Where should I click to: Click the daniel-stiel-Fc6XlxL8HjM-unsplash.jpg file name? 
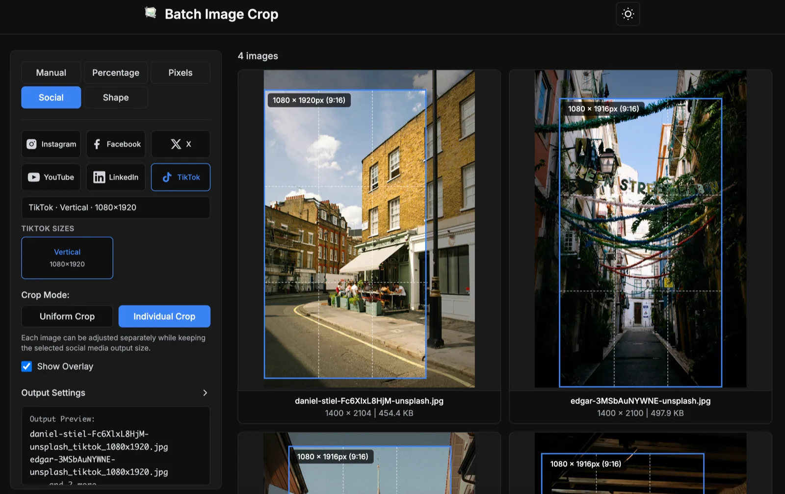pos(369,401)
